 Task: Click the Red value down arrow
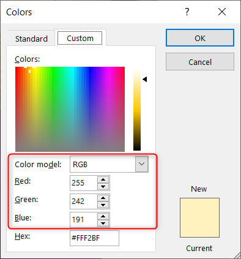coord(103,187)
